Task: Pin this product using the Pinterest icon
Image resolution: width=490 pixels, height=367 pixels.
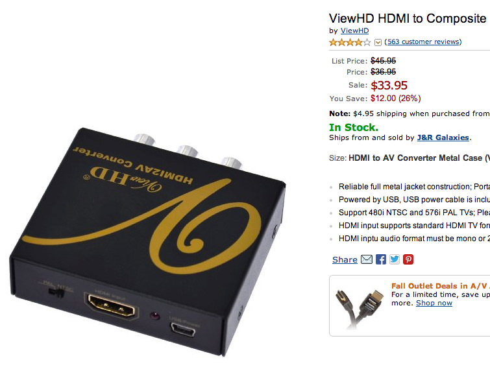Action: pyautogui.click(x=408, y=259)
